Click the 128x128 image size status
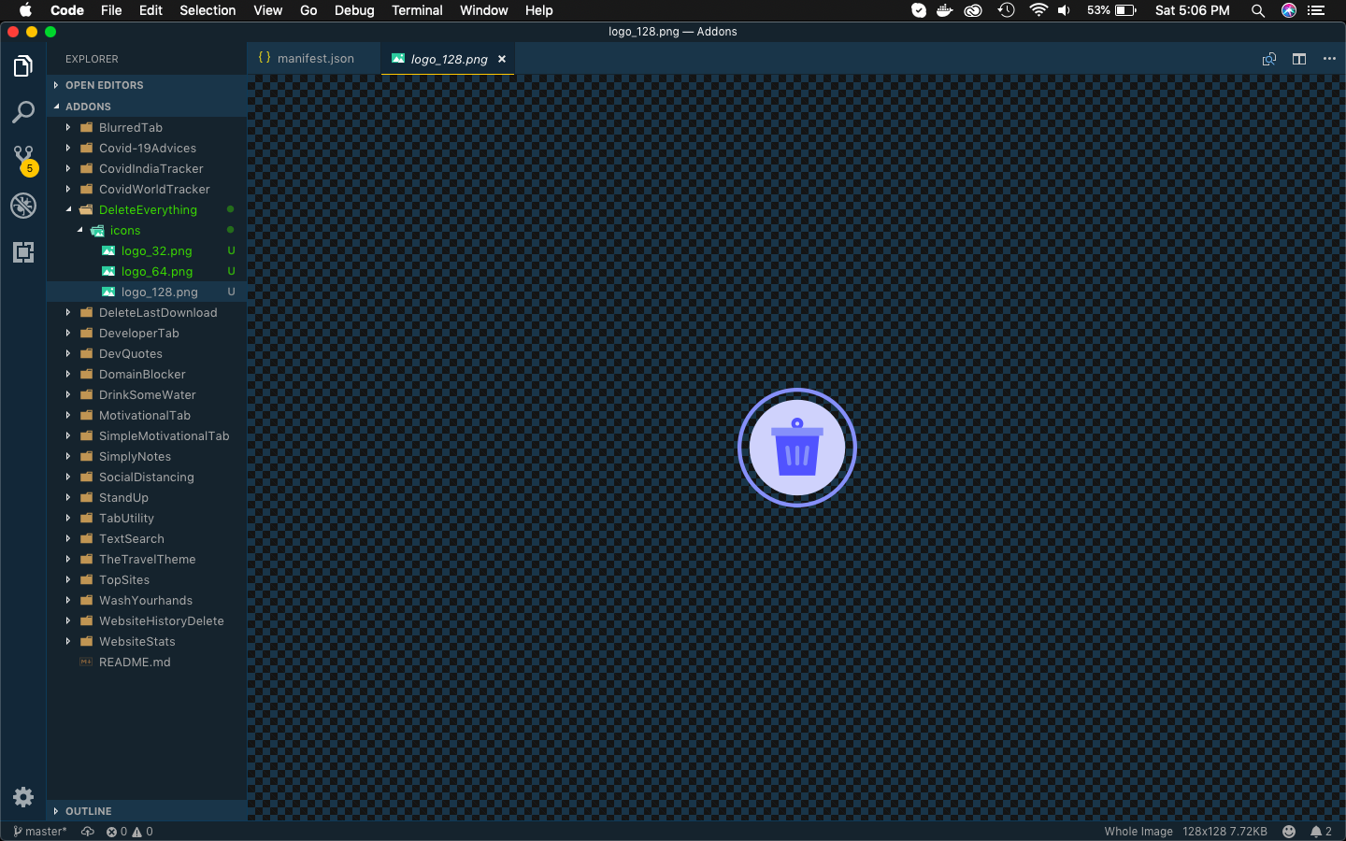The height and width of the screenshot is (841, 1346). pos(1202,832)
